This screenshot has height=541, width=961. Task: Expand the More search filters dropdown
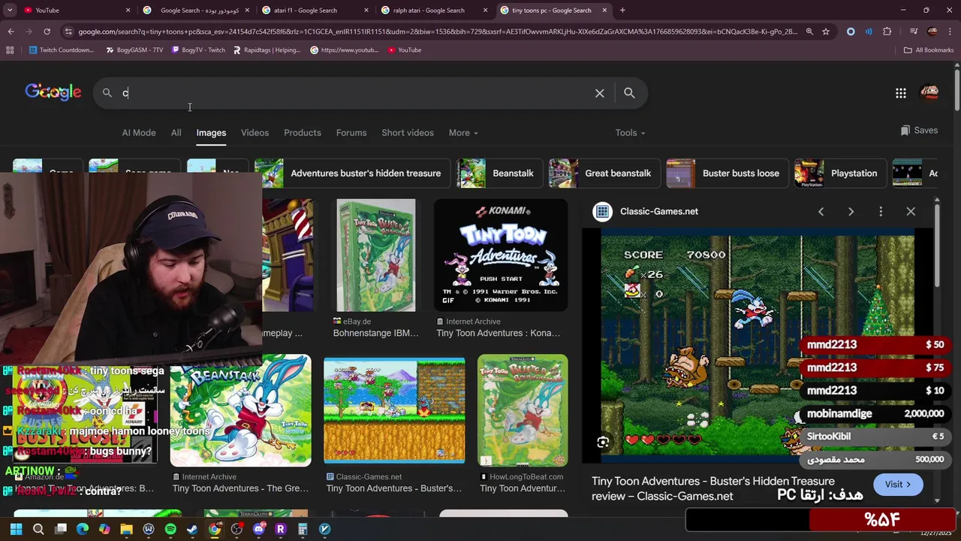[x=463, y=133]
